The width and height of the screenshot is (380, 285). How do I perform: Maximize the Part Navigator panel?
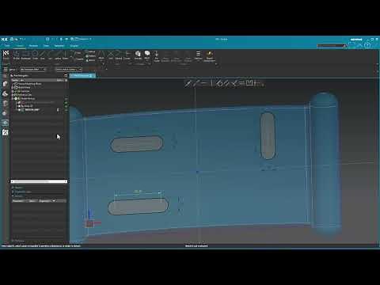tap(66, 75)
